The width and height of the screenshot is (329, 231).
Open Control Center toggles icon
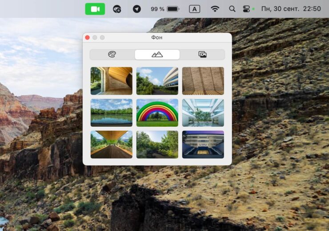pos(247,9)
